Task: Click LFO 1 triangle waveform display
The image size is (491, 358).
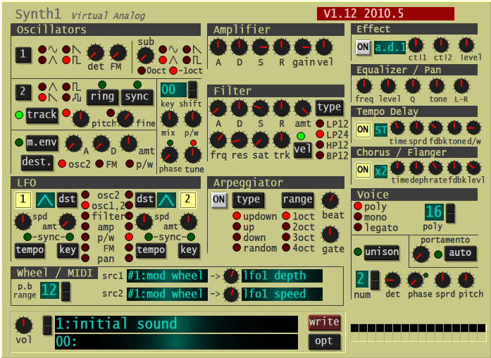Action: [45, 200]
